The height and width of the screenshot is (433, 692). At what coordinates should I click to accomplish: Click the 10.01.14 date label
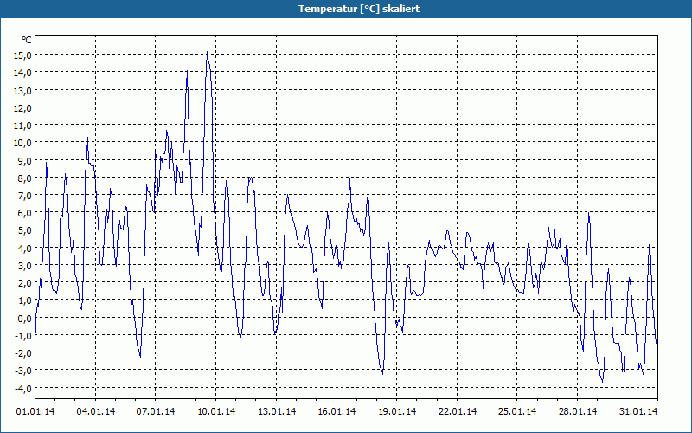pyautogui.click(x=215, y=412)
